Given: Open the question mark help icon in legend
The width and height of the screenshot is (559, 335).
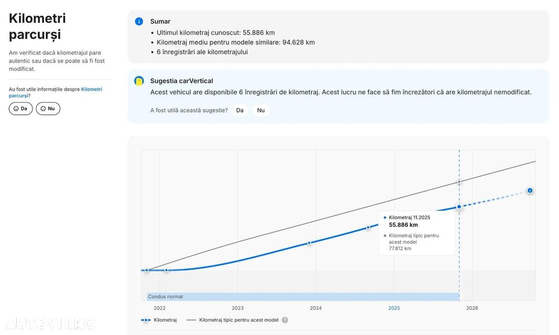Looking at the screenshot, I should tap(285, 320).
